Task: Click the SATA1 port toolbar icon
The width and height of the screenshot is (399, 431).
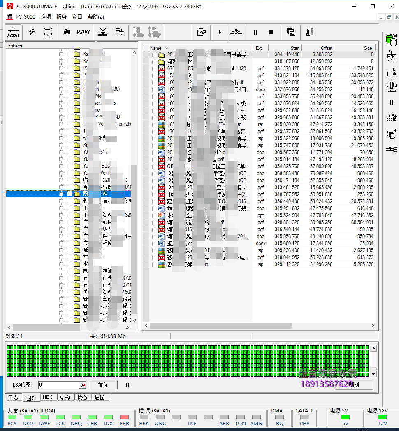Action: (13, 33)
